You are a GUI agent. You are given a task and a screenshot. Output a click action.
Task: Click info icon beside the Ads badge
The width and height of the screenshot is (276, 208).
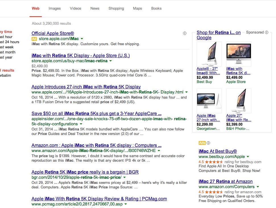coord(208,143)
